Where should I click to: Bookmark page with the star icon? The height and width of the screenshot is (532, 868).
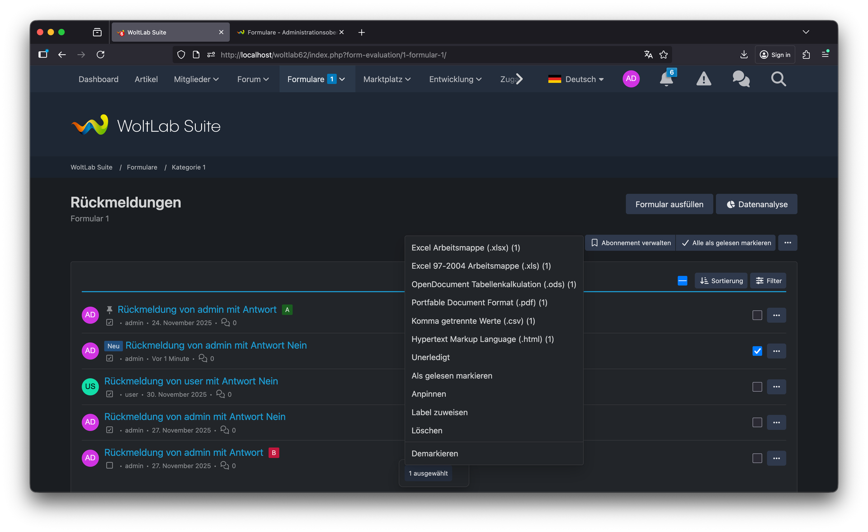point(663,55)
